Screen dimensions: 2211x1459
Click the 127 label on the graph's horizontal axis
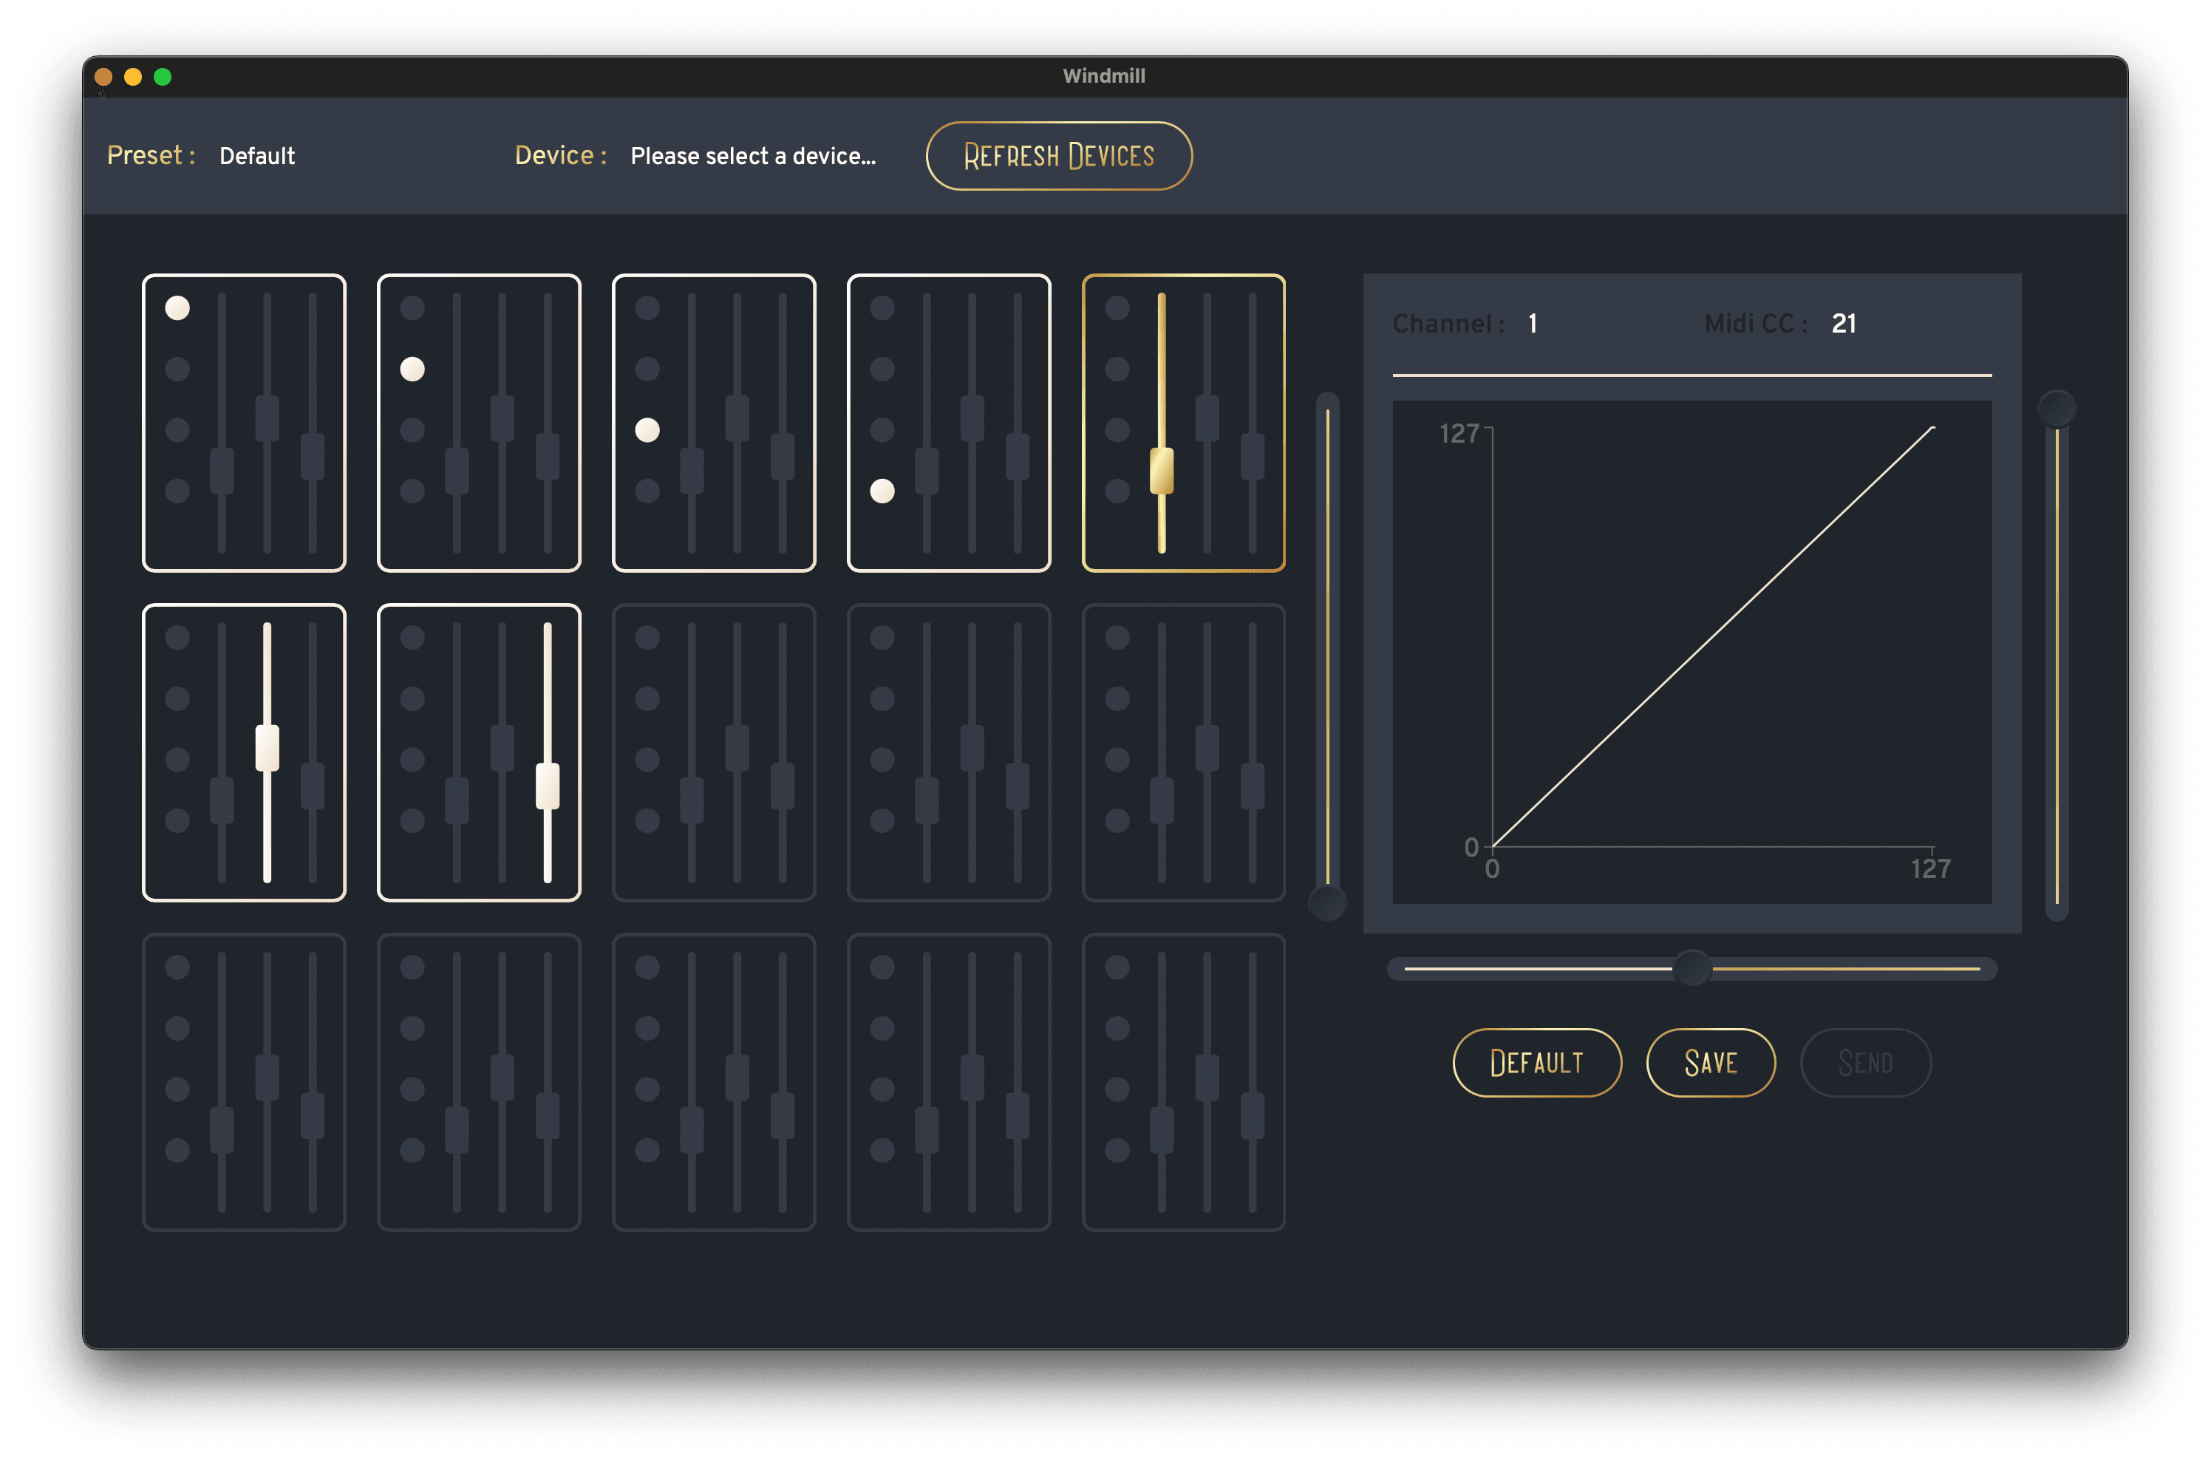click(x=1930, y=869)
